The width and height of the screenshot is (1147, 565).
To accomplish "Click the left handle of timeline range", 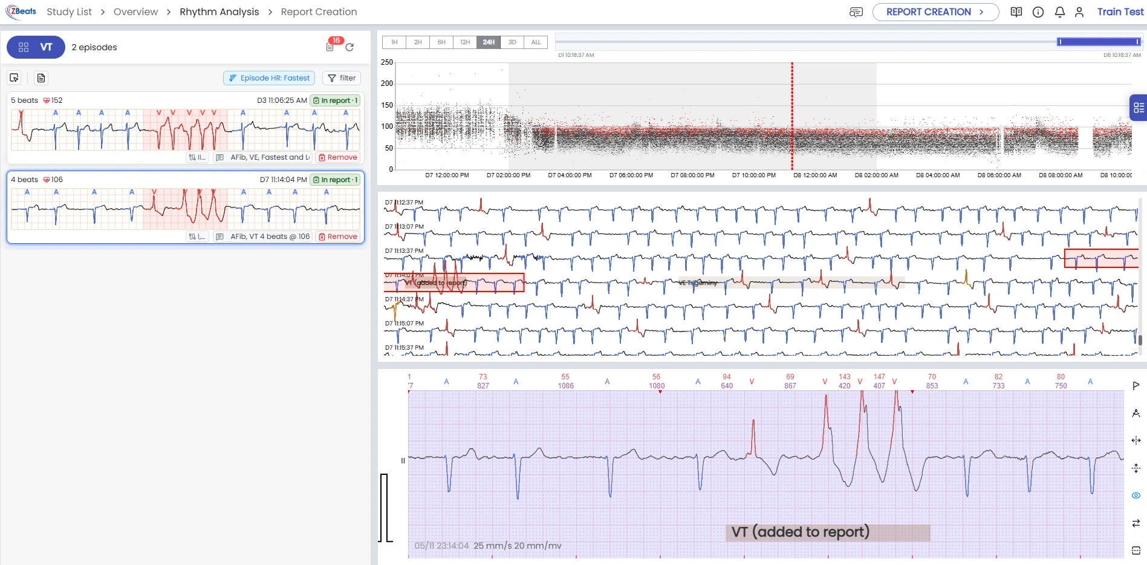I will pyautogui.click(x=1059, y=42).
